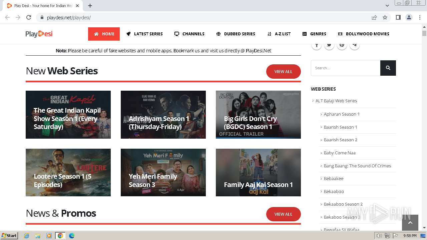Open Baby Come Naa link
The image size is (427, 240).
(x=340, y=153)
